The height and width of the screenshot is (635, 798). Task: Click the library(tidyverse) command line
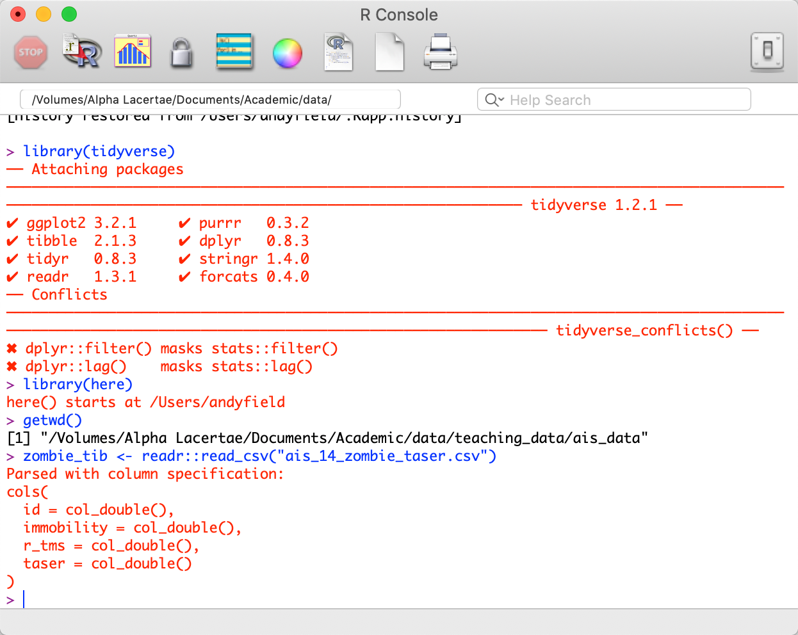99,152
